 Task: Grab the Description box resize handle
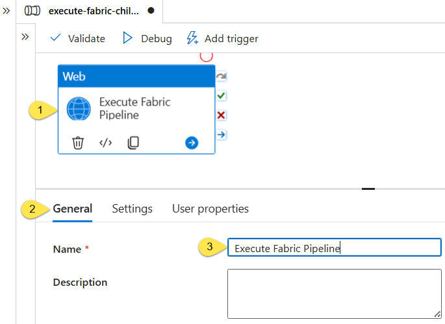pyautogui.click(x=437, y=314)
